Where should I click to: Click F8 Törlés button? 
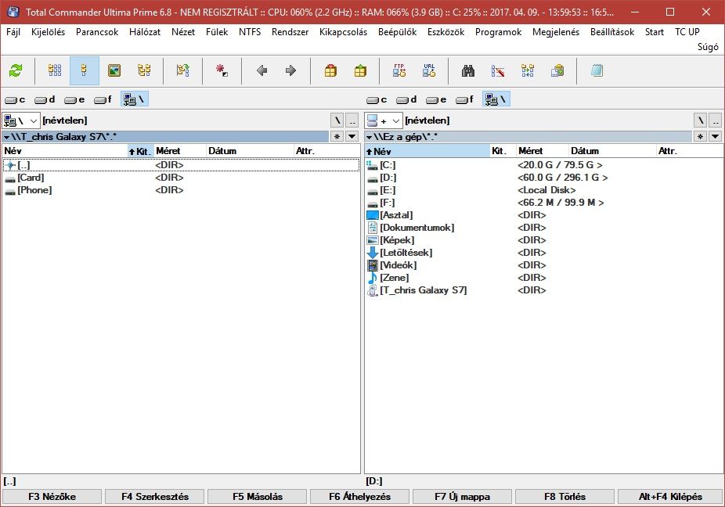(564, 497)
